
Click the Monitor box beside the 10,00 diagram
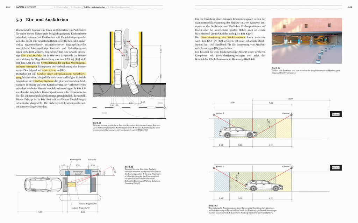(336, 114)
